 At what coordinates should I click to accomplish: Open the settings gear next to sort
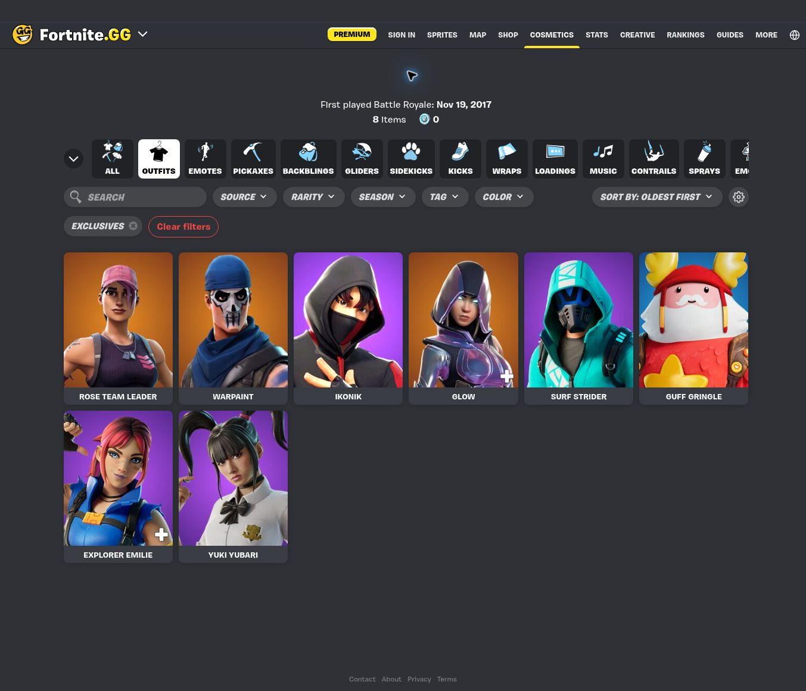[739, 197]
